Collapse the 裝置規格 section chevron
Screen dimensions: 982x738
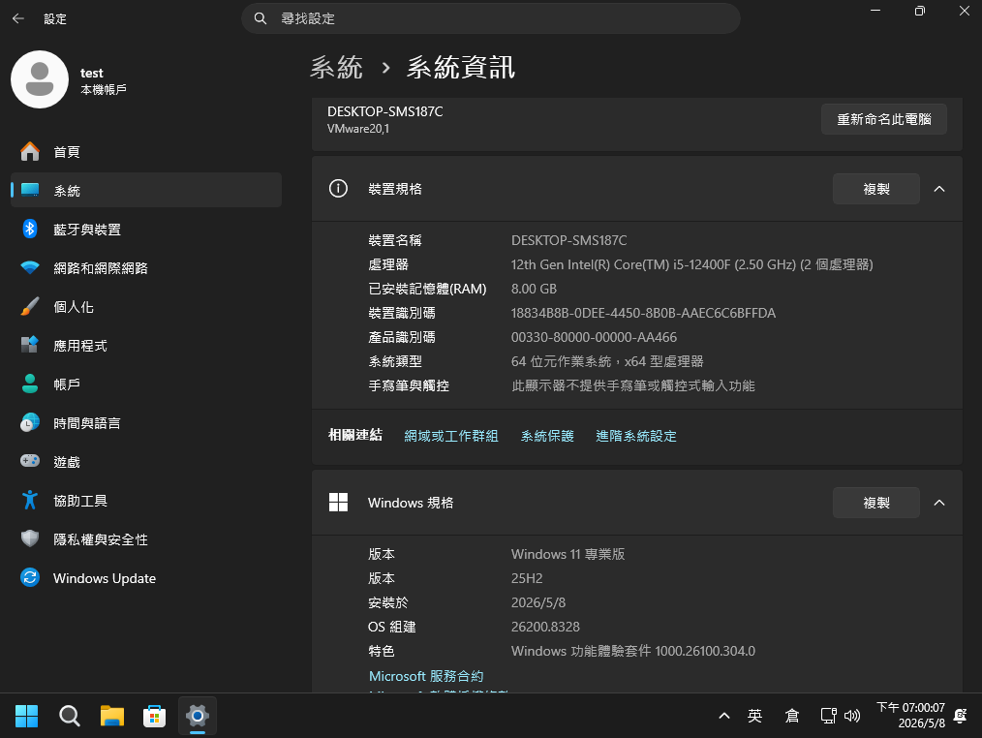pos(939,189)
